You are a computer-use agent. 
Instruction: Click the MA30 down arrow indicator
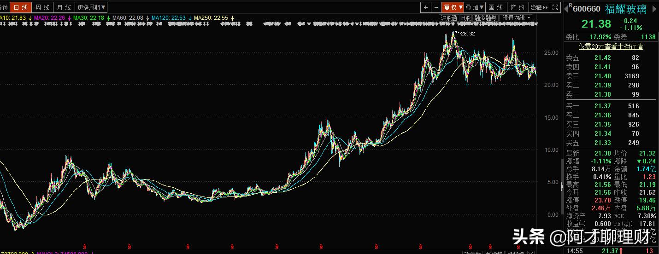pyautogui.click(x=108, y=18)
